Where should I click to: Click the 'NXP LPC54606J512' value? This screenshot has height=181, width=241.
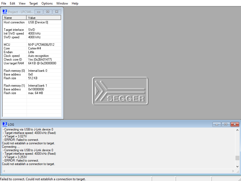(41, 45)
